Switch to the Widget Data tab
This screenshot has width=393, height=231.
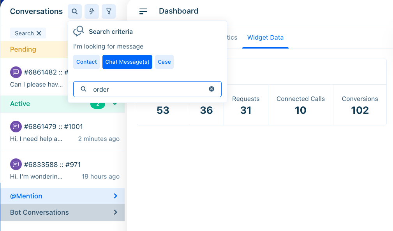click(265, 38)
